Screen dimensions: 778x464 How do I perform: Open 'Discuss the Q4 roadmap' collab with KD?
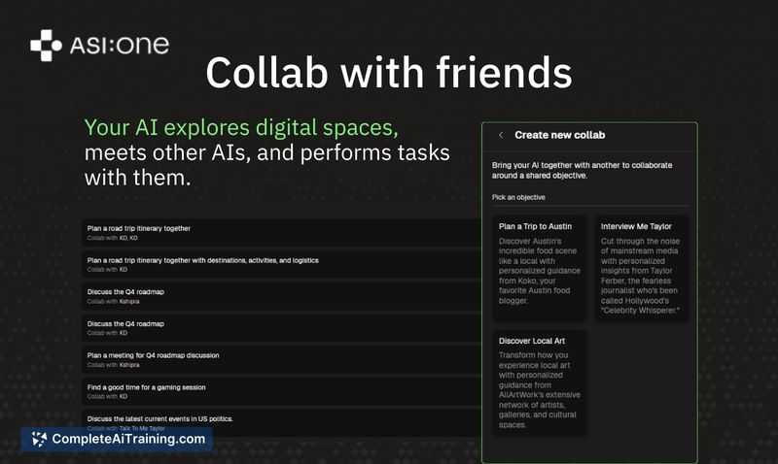[281, 328]
